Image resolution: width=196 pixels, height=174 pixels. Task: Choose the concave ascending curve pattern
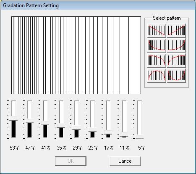(176, 45)
